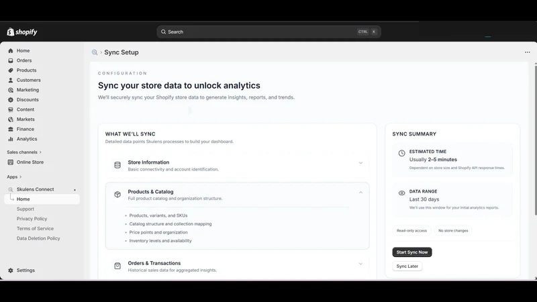The width and height of the screenshot is (537, 302).
Task: Click the pin dot beside Skulens Connect
Action: pos(75,190)
